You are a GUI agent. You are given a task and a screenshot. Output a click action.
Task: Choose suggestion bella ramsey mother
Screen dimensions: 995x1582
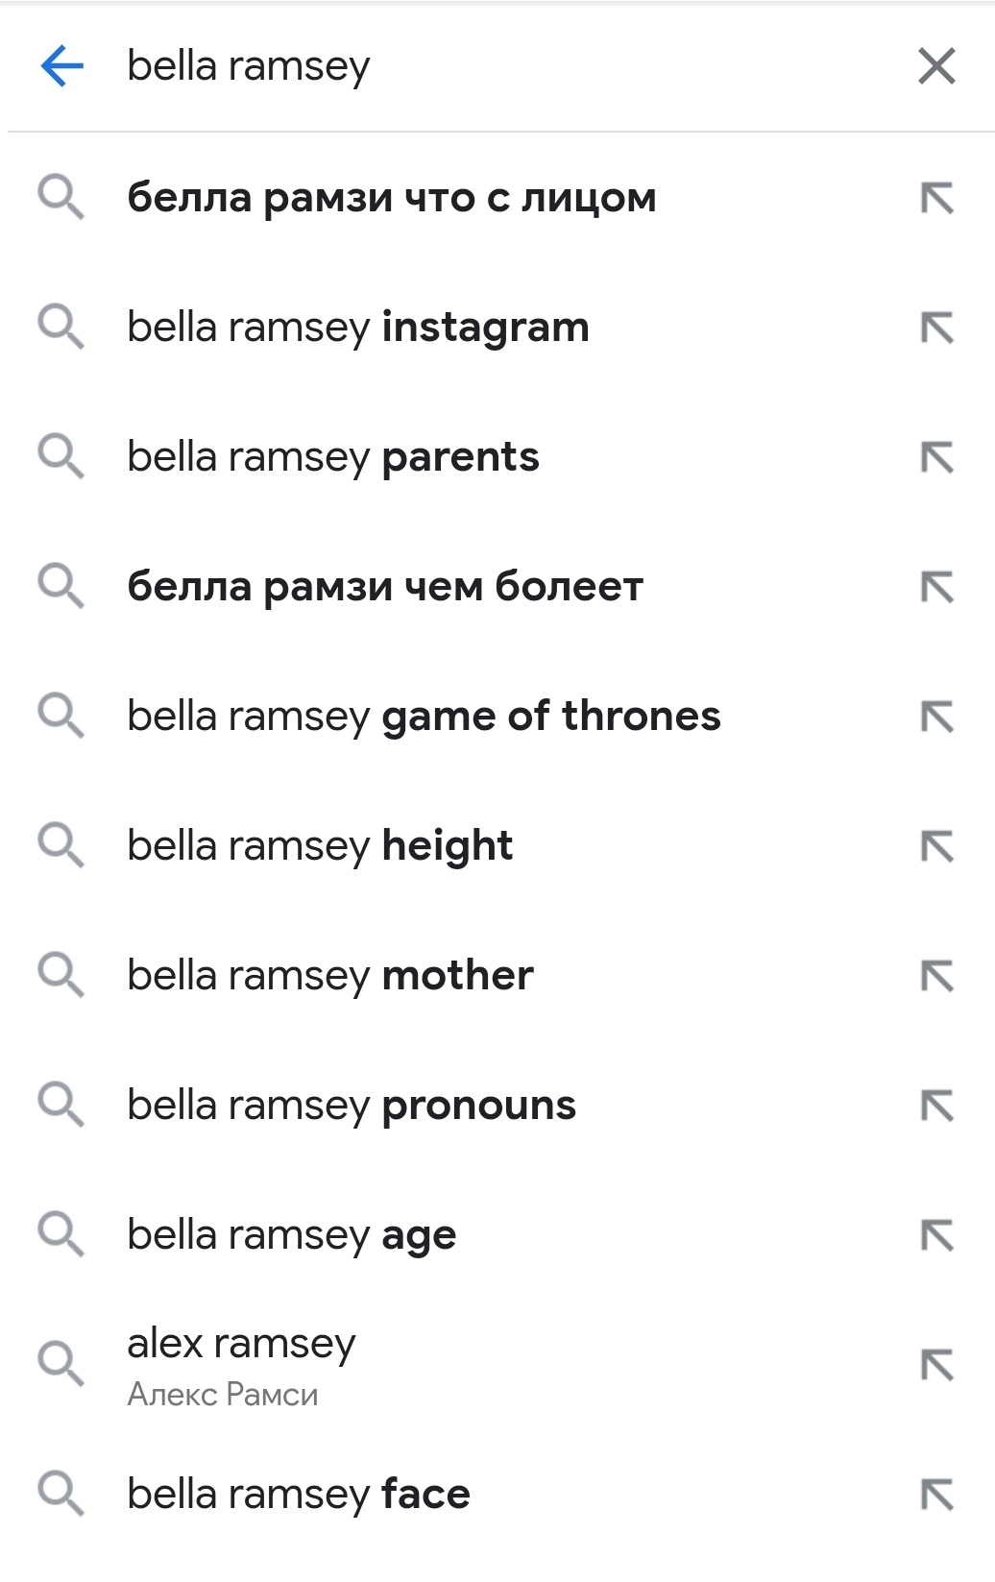pos(497,976)
